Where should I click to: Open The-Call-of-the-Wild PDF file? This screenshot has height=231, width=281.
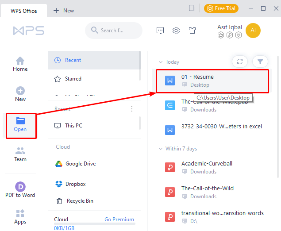[x=208, y=188]
